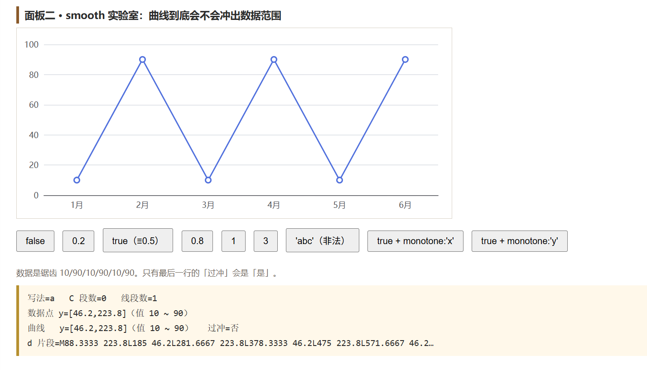Select the button labeled 1
The height and width of the screenshot is (370, 647).
click(x=233, y=241)
